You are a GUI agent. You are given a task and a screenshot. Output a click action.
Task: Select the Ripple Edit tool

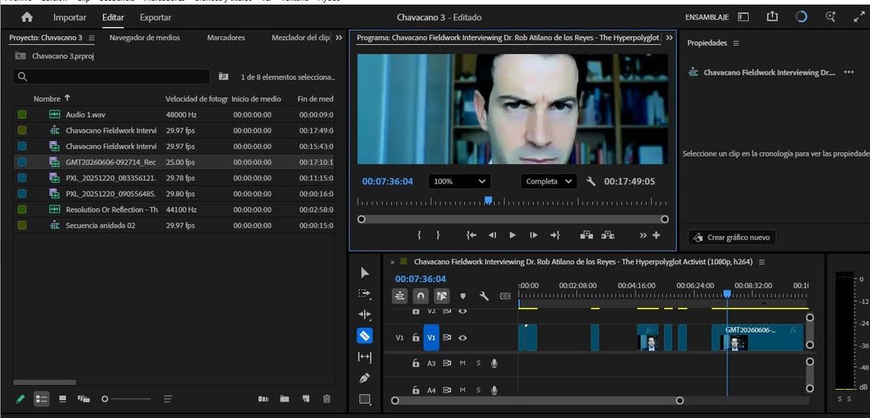[365, 315]
